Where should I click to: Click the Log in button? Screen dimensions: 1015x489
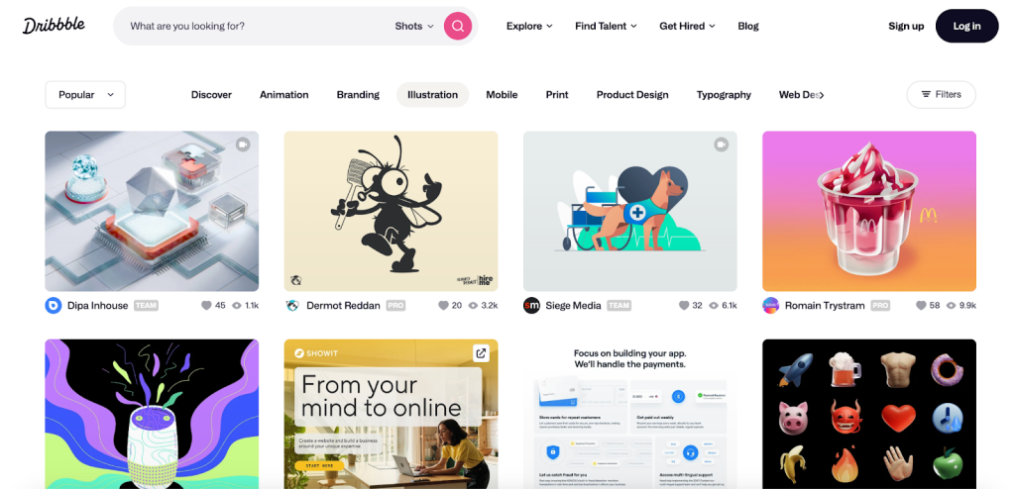pyautogui.click(x=966, y=26)
